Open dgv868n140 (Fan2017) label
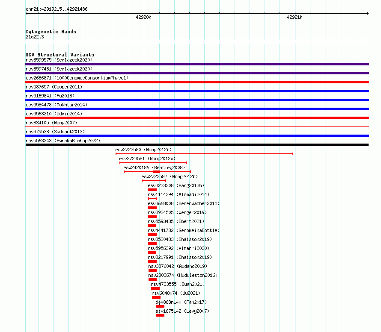This screenshot has height=332, width=381. click(x=181, y=302)
